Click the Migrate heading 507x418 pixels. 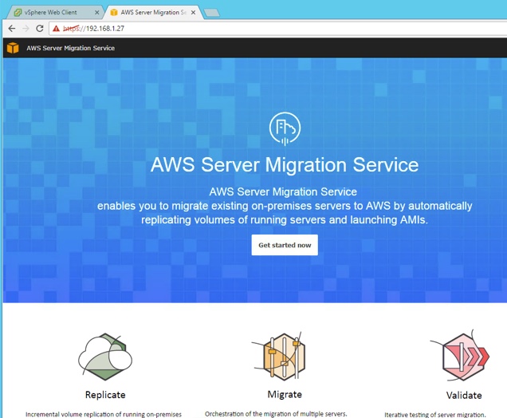(285, 394)
